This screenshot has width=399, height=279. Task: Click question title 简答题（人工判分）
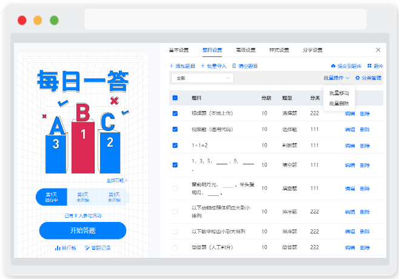coord(212,247)
